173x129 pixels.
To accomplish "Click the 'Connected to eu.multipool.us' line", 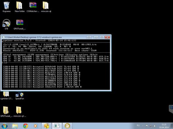I will point(47,49).
